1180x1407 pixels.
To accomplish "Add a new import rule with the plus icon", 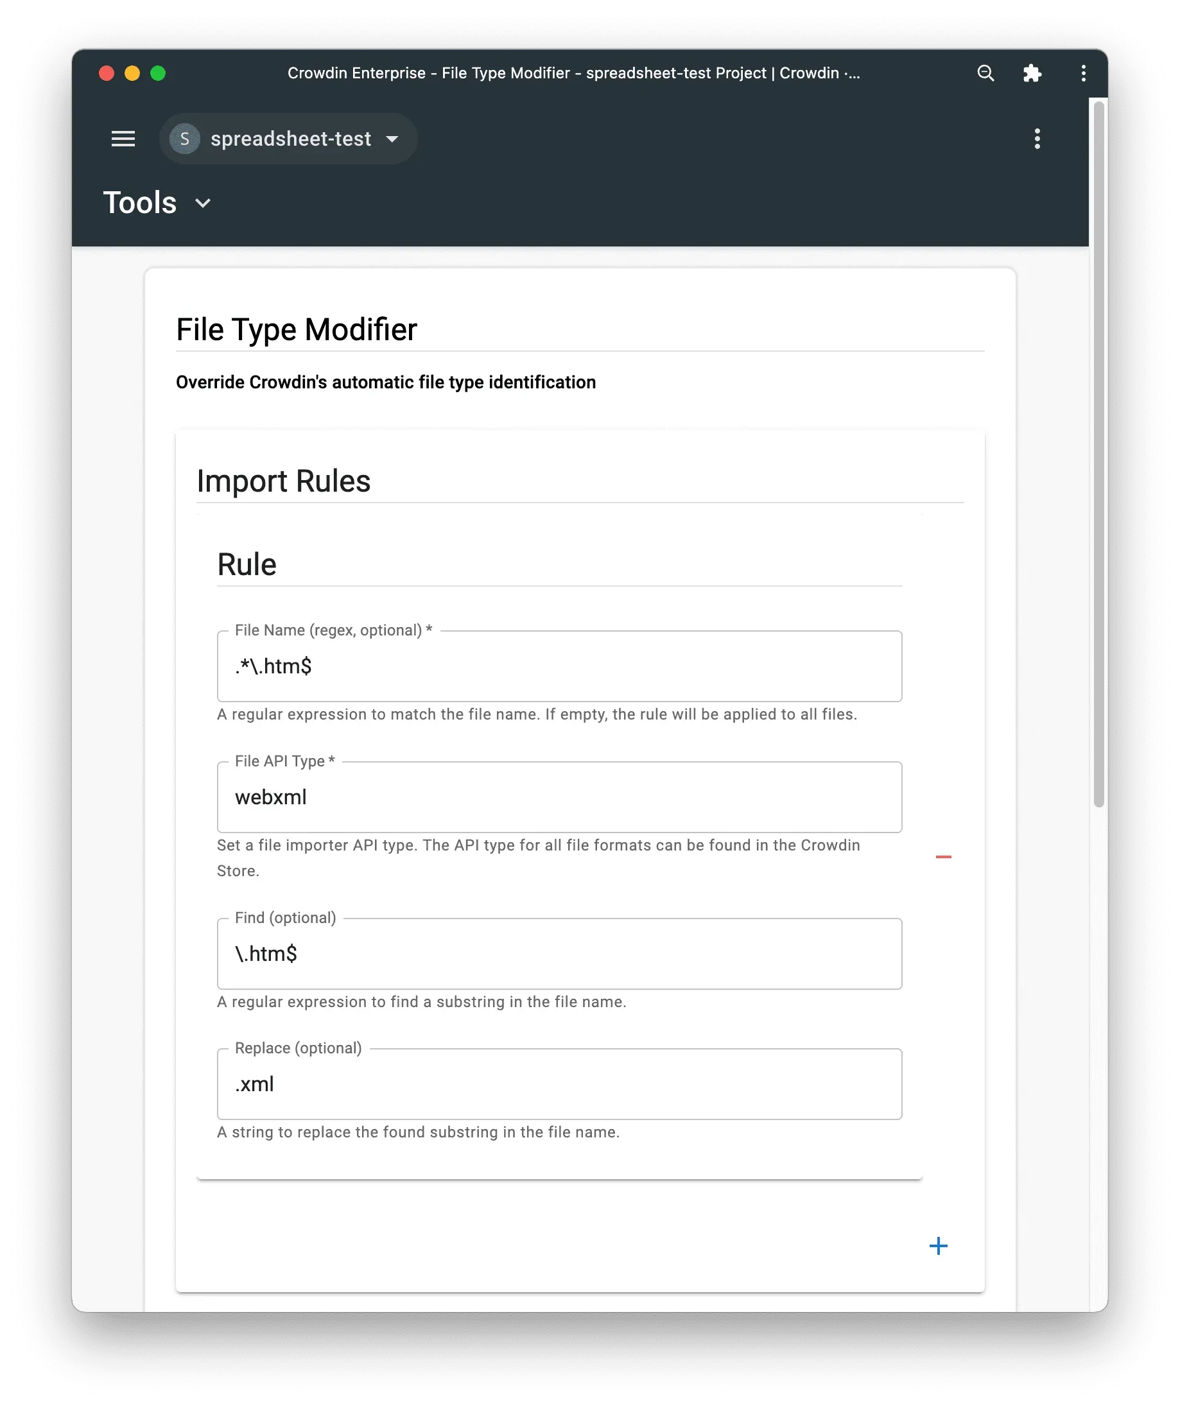I will point(938,1246).
